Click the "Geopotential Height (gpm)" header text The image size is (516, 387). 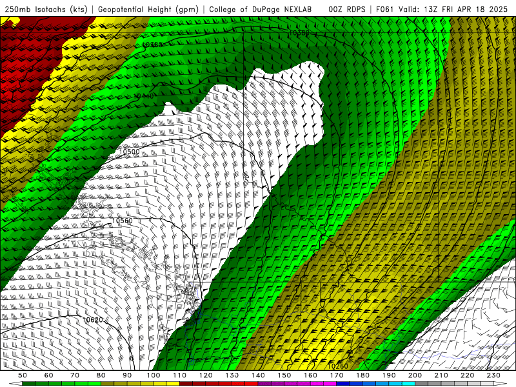tap(148, 10)
